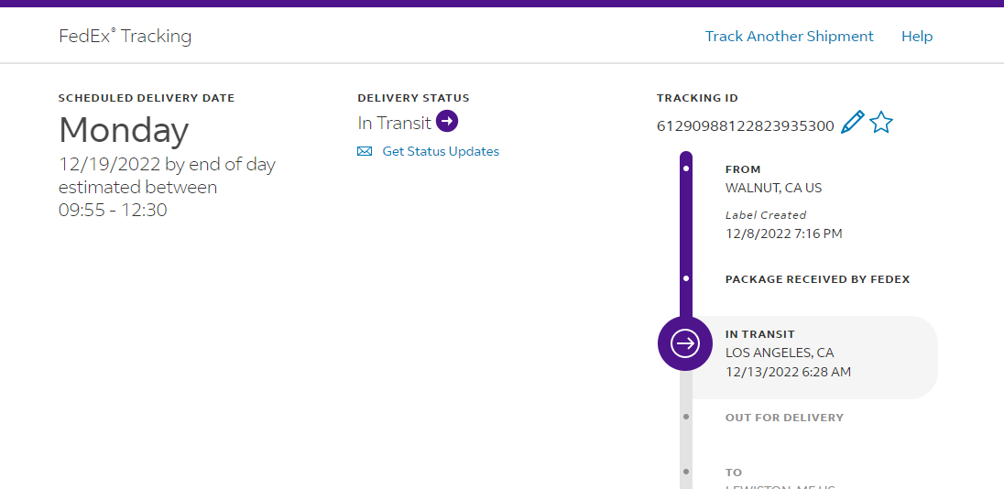The image size is (1004, 489).
Task: Click the In Transit delivery status text
Action: point(394,123)
